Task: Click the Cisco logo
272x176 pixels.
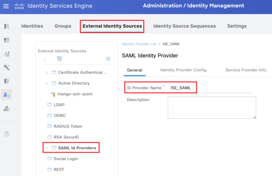Action: pos(19,6)
